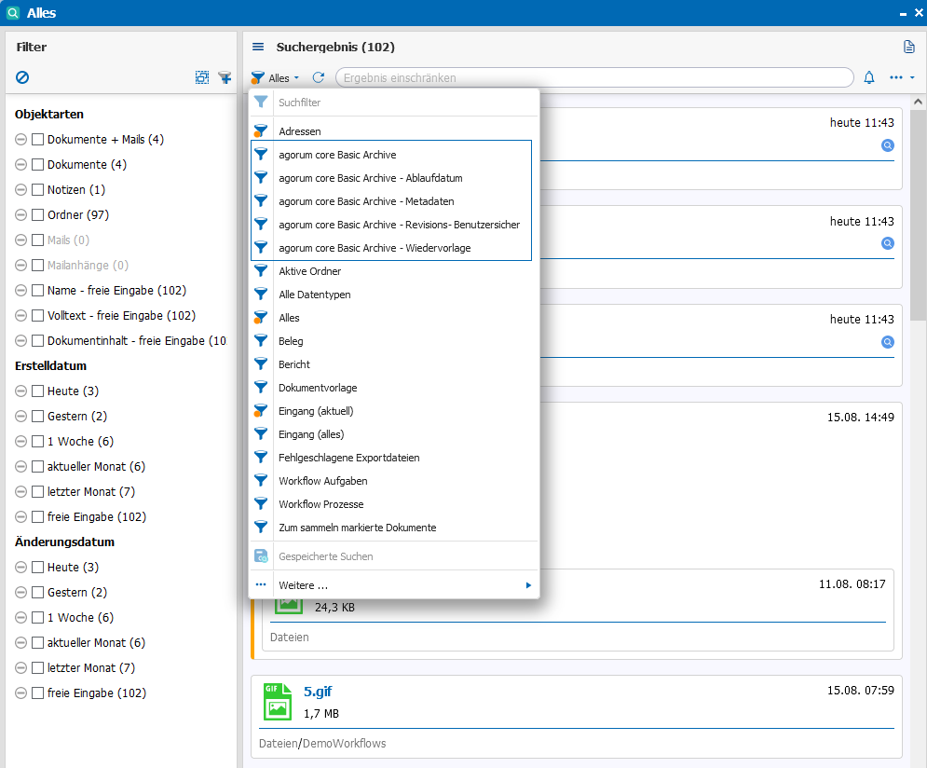
Task: Click the search icon in the third heute 11:43 result
Action: click(x=887, y=342)
